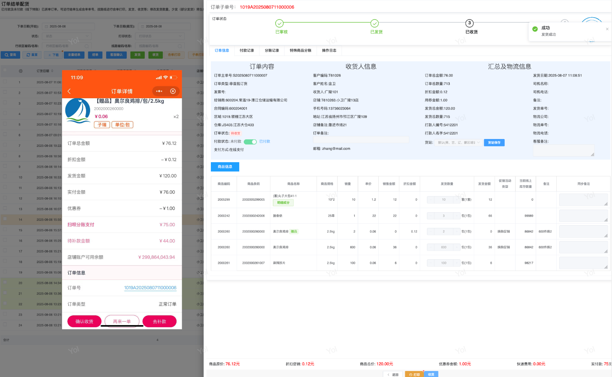Click the 货站保存 save button

coord(494,142)
